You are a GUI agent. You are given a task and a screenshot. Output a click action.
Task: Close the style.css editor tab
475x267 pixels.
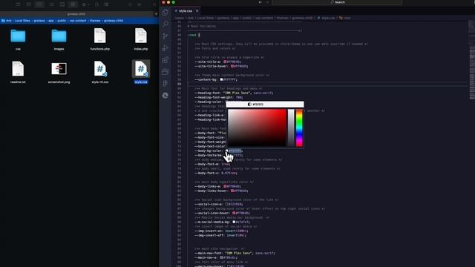197,11
